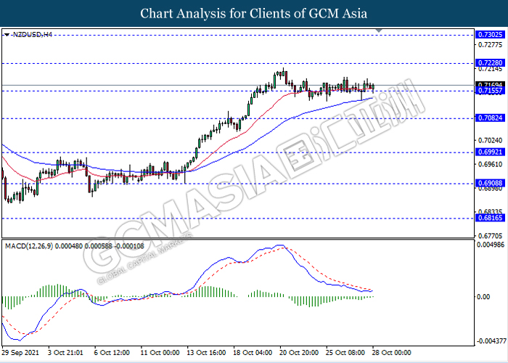This screenshot has height=363, width=508.
Task: Click the 0.70240 price axis value
Action: pyautogui.click(x=491, y=140)
